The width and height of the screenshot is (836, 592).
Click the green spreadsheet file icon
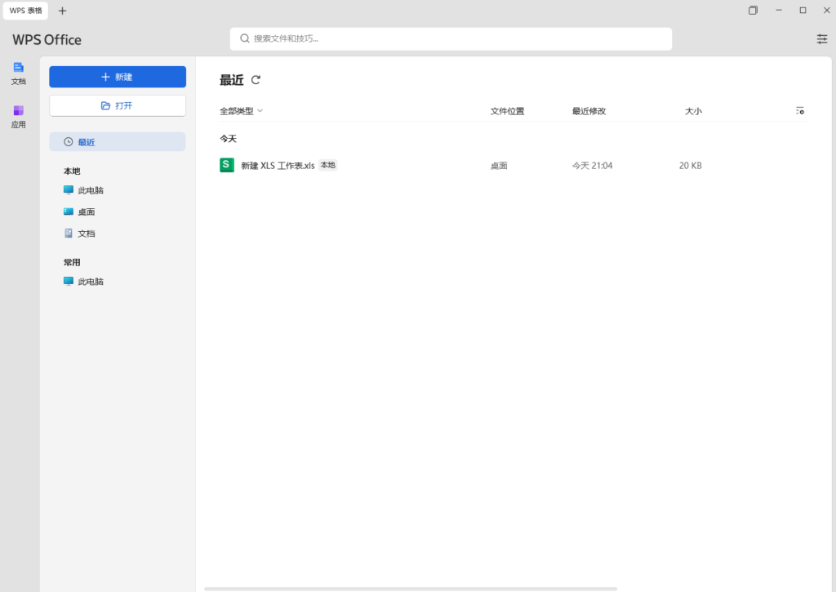227,165
